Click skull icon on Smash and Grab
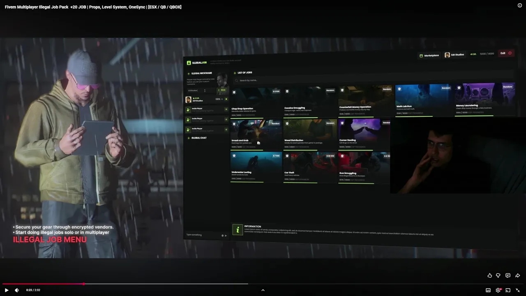This screenshot has height=296, width=526. coord(234,124)
